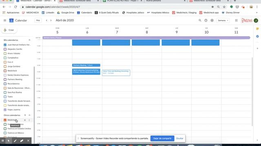Open options menu for Medicheck calendar

click(29, 120)
